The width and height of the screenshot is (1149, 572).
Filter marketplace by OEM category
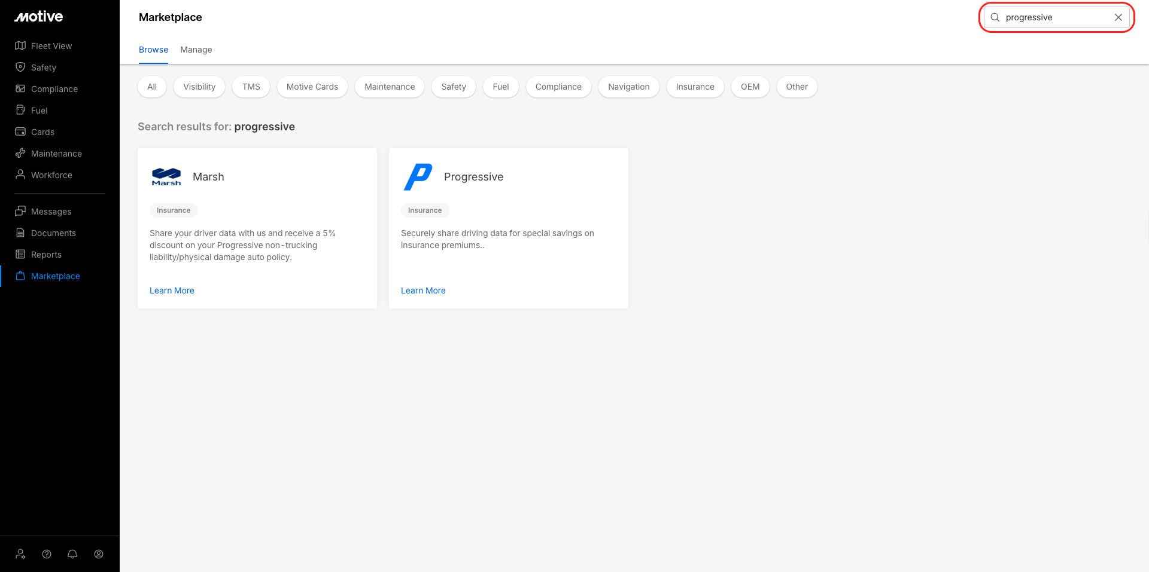tap(750, 87)
